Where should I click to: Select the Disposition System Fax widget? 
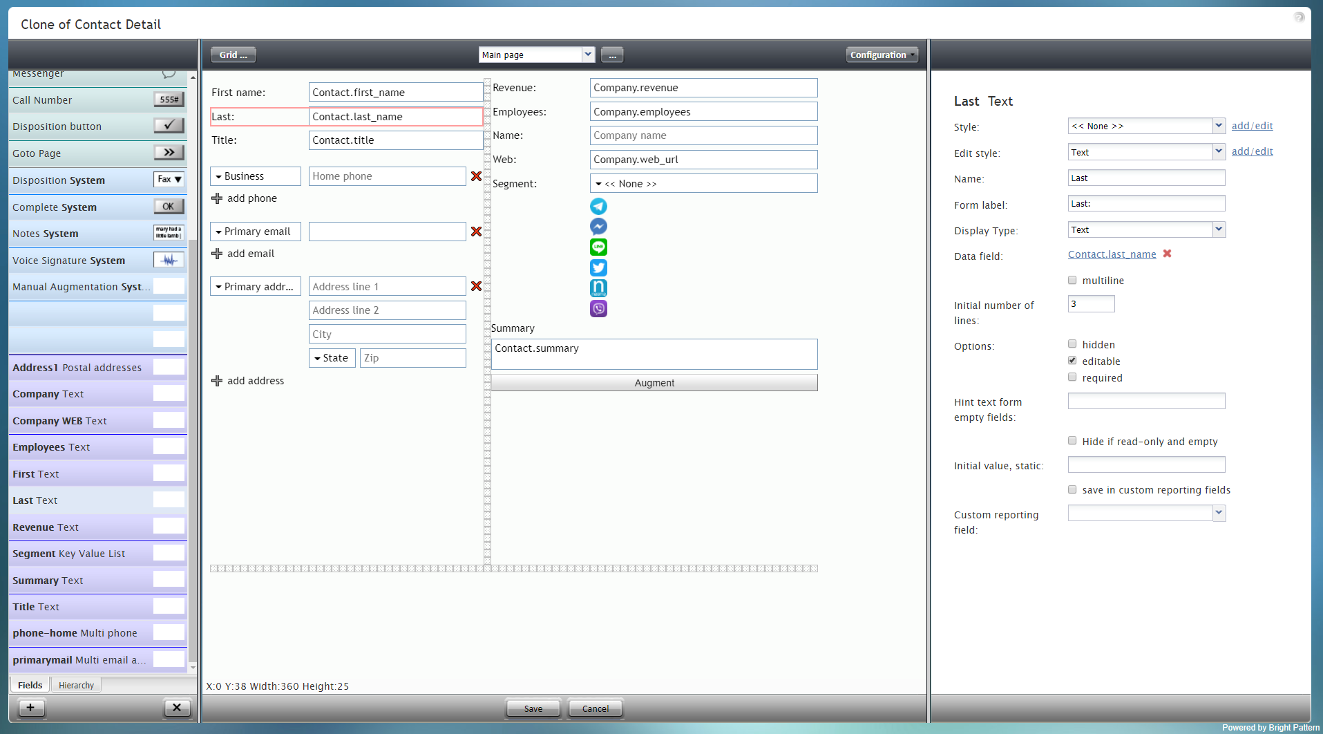(169, 179)
